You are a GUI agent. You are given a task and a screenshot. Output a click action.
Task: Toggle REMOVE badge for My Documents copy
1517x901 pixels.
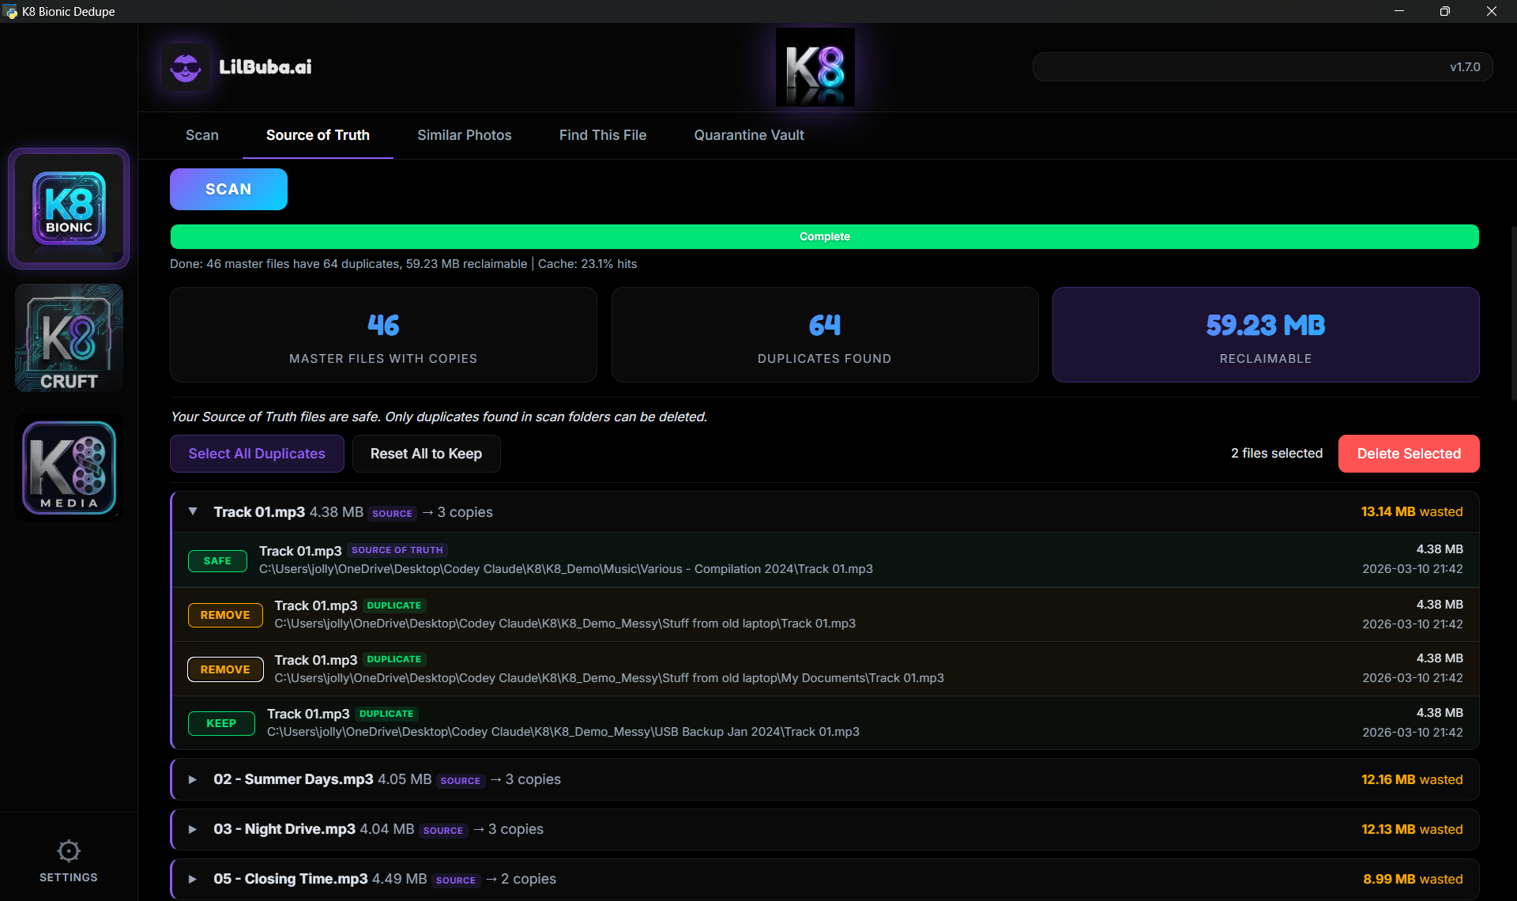225,669
